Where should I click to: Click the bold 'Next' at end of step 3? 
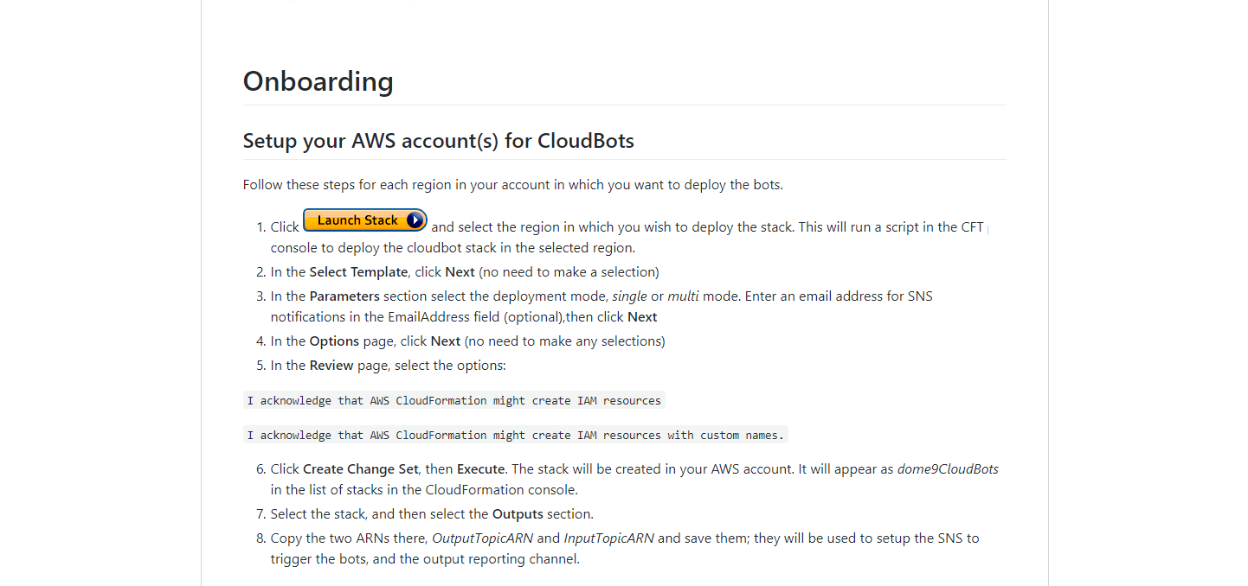coord(642,317)
